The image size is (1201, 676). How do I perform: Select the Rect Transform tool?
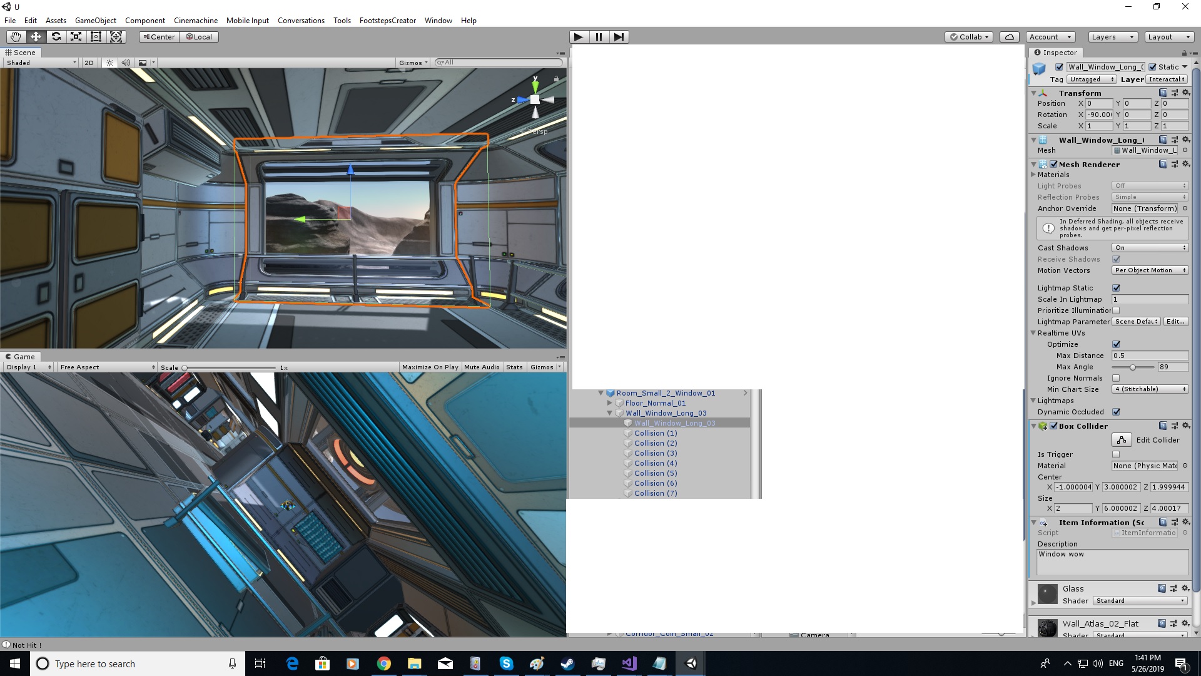[x=96, y=36]
